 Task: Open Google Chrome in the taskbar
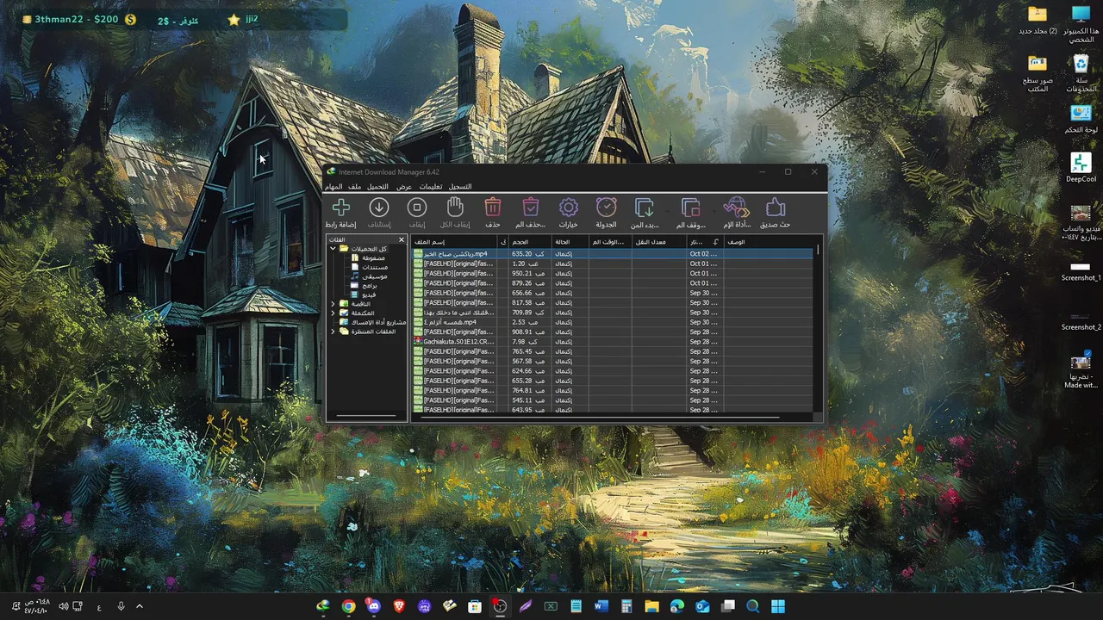click(348, 606)
